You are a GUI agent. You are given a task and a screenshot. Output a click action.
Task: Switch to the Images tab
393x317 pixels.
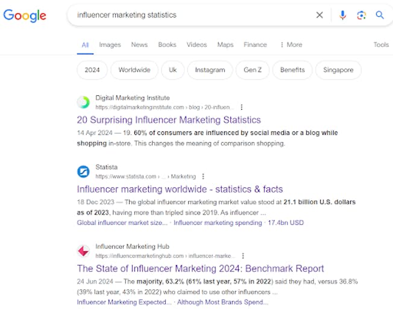point(110,45)
